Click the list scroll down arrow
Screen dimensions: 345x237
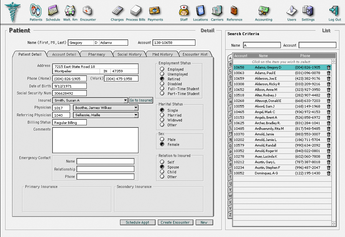(x=334, y=224)
